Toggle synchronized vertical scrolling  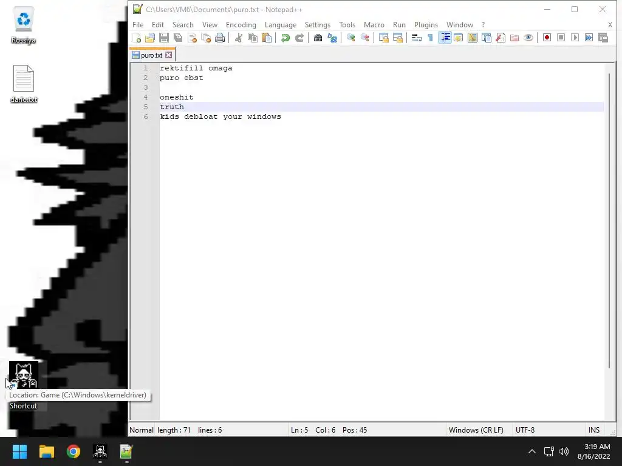point(383,38)
